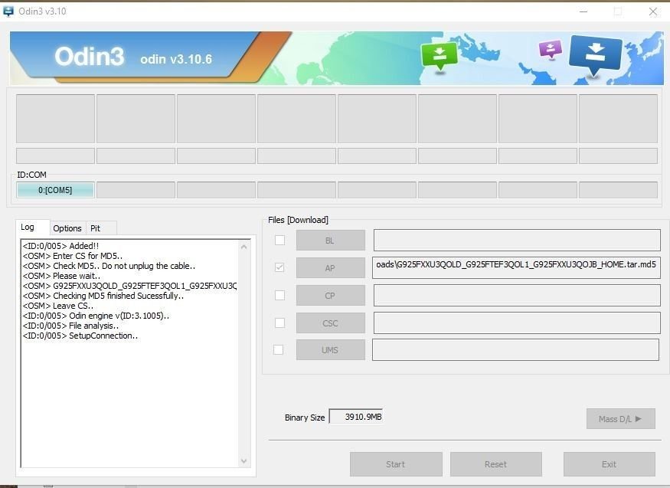Minimize the Odin3 window

point(583,11)
